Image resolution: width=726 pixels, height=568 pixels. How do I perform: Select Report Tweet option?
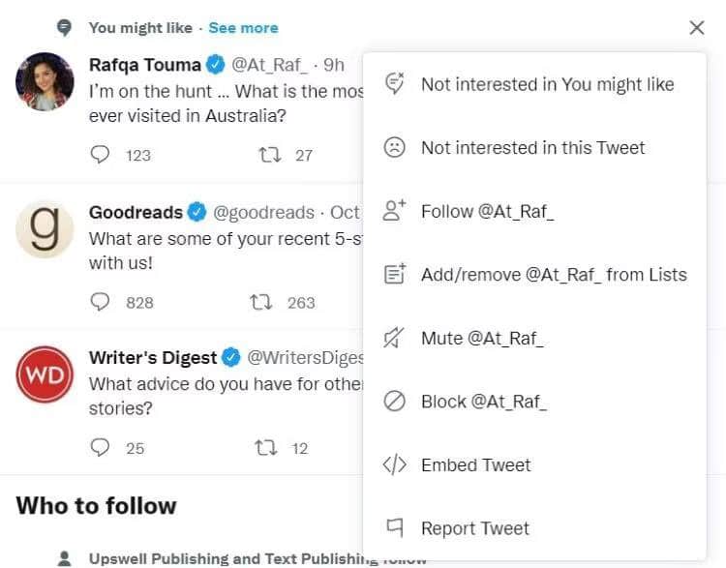[474, 528]
